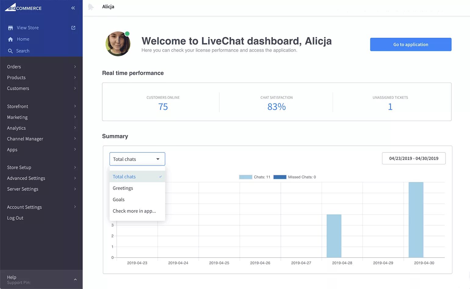Click Search in the sidebar

click(23, 51)
